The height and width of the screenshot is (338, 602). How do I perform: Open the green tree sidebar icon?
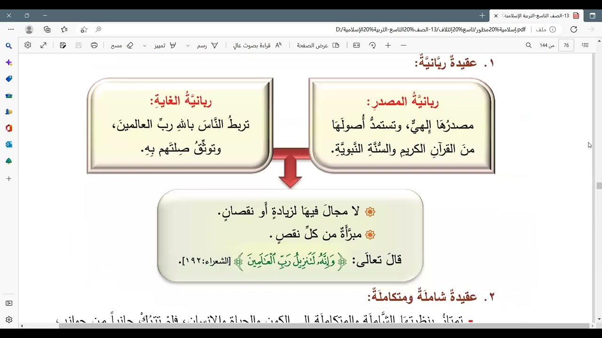pos(9,161)
